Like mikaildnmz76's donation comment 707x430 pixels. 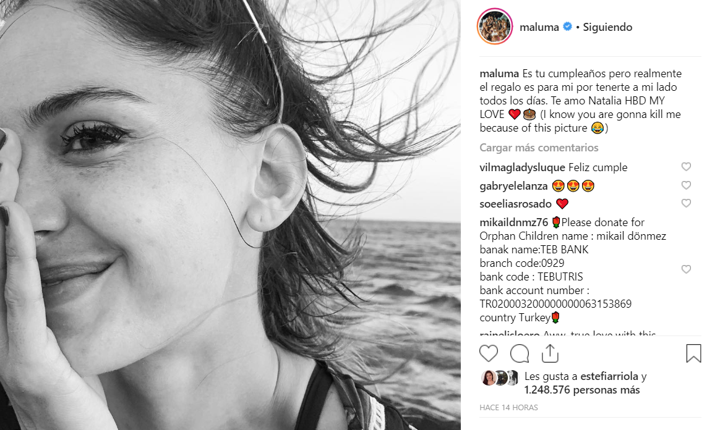pos(685,269)
